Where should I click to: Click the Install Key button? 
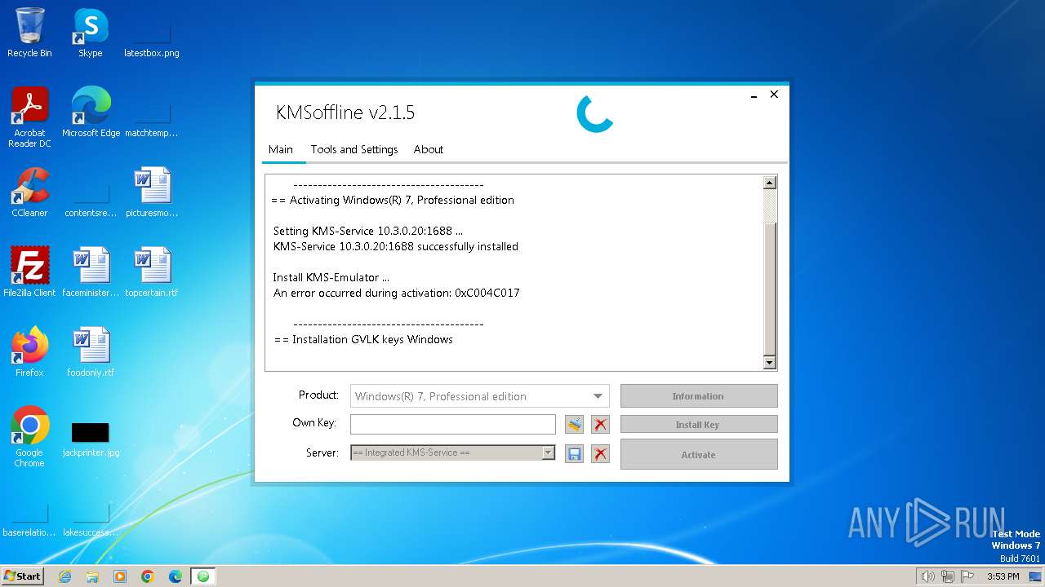click(699, 425)
